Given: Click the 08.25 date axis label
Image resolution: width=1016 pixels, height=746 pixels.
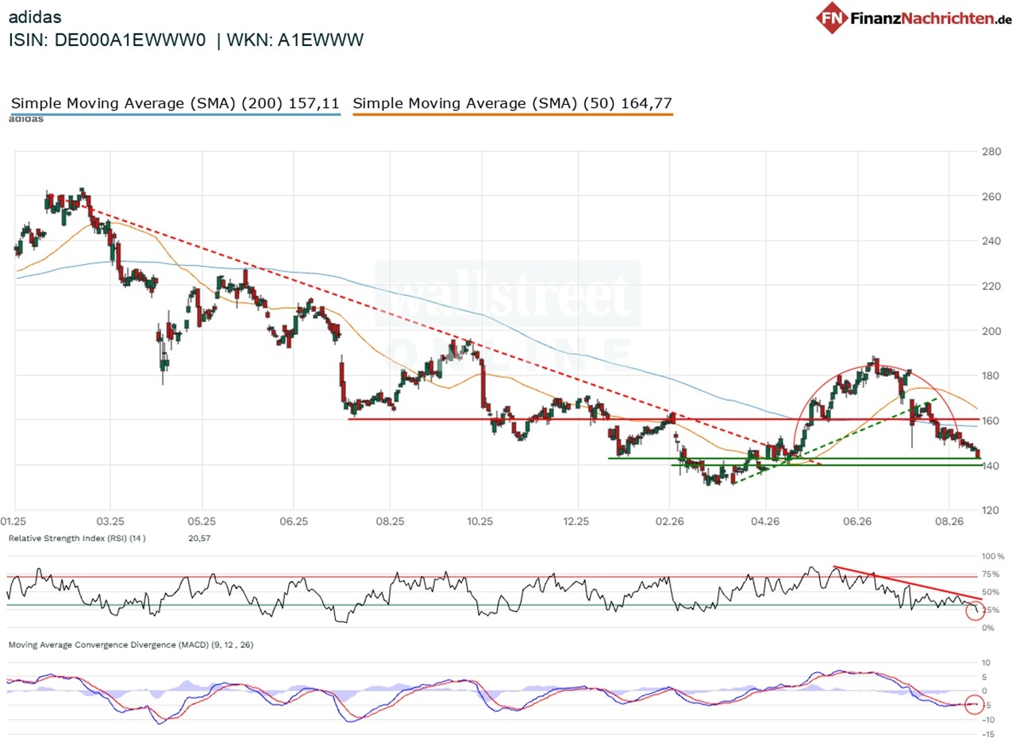Looking at the screenshot, I should point(389,521).
